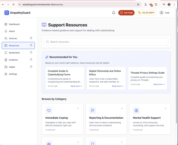Viewport: 178px width, 145px height.
Task: Click the flag icon on Reporting & Documentation
Action: [x=93, y=110]
